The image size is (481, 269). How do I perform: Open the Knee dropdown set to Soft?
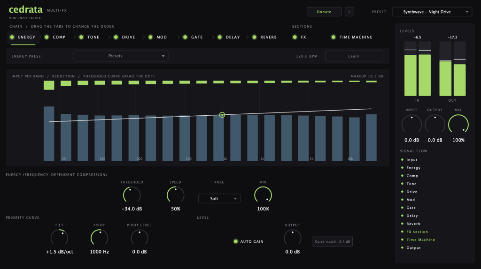[219, 199]
